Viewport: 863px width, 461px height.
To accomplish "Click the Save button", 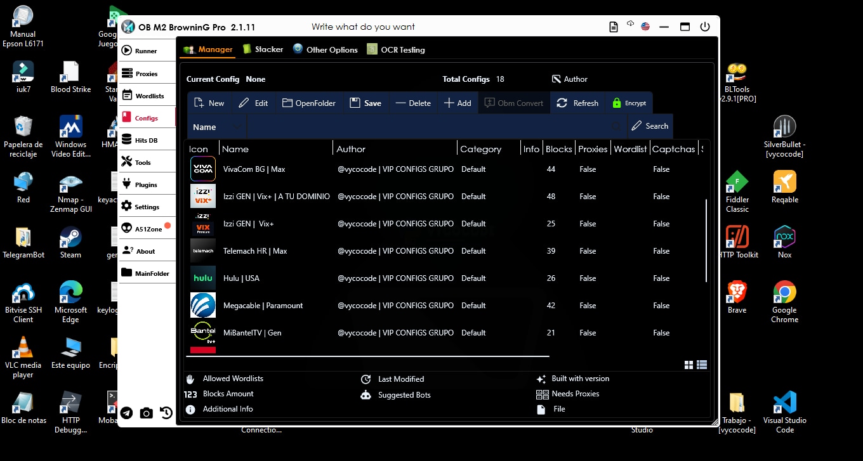I will click(366, 103).
